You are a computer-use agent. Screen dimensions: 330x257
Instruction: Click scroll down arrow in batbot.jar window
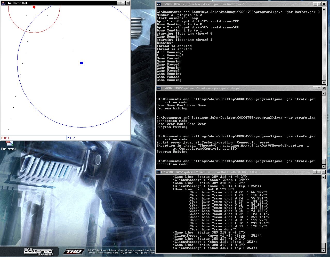[324, 83]
